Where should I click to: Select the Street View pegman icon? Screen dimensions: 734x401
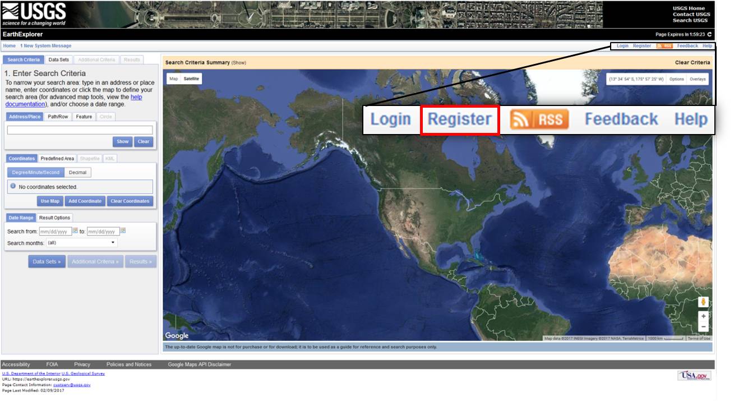(x=703, y=302)
